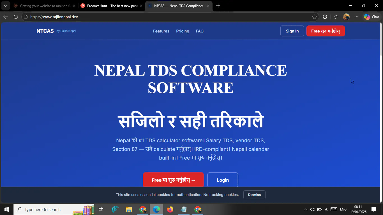Launch Firefox from the taskbar
The height and width of the screenshot is (215, 383).
pos(170,209)
